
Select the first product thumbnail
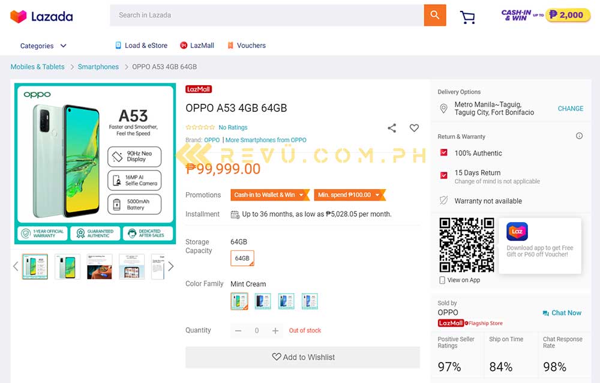[x=35, y=267]
